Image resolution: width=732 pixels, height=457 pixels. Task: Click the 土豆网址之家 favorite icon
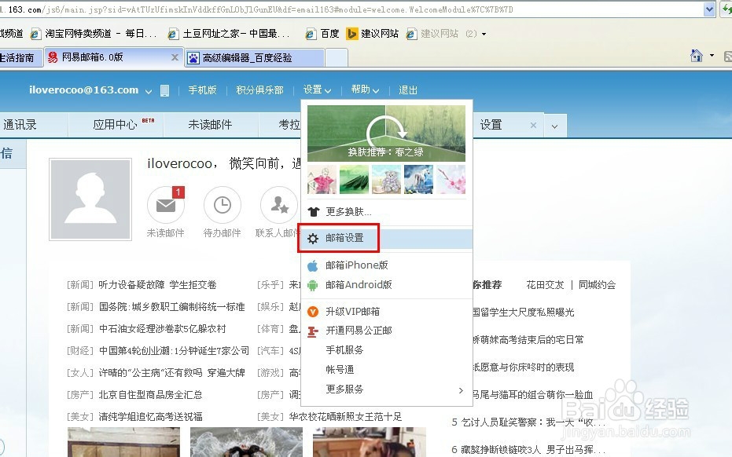(x=173, y=34)
